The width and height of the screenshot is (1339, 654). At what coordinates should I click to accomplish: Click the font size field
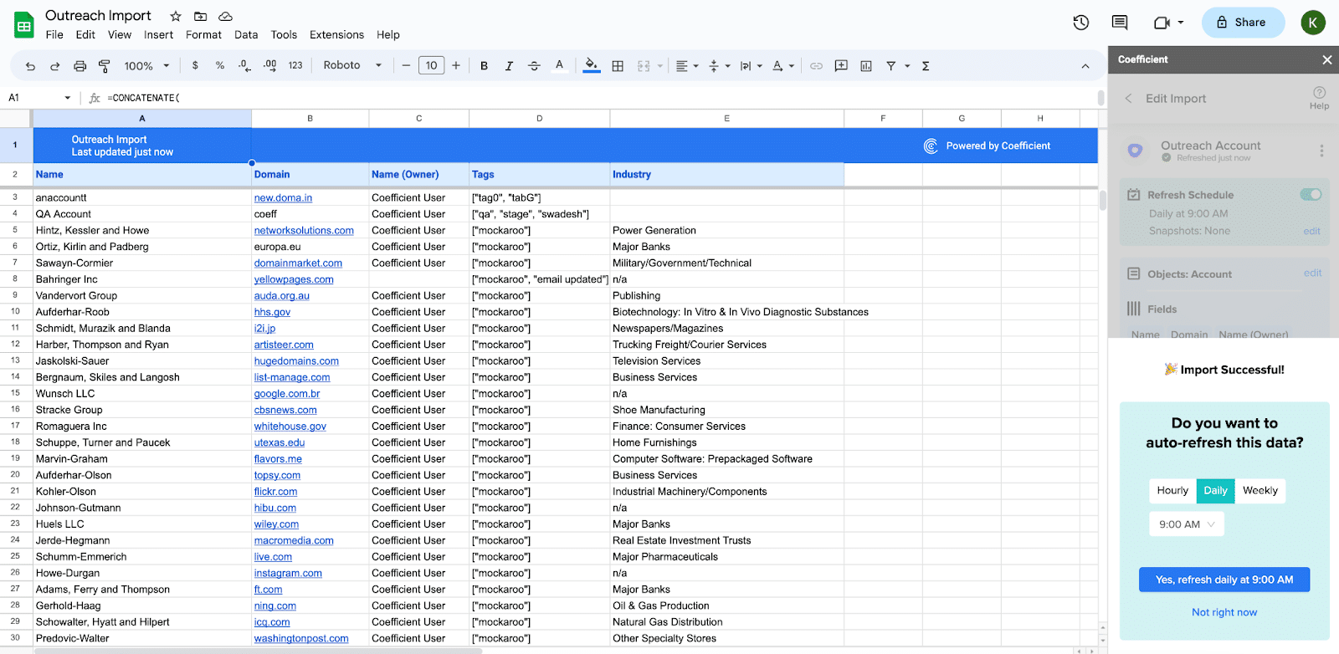(431, 66)
